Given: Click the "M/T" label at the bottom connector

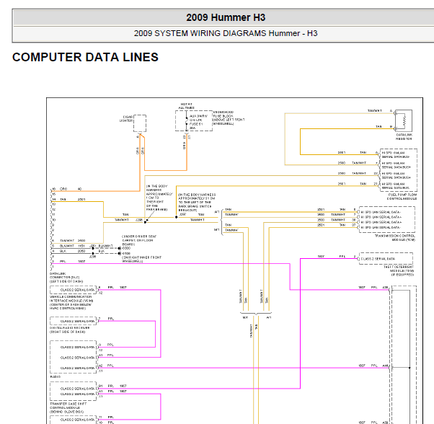Looking at the screenshot, I should pyautogui.click(x=245, y=318).
